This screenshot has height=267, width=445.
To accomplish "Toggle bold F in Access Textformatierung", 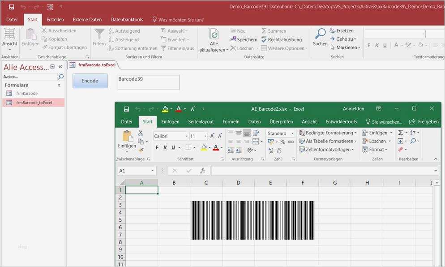I will pyautogui.click(x=368, y=45).
